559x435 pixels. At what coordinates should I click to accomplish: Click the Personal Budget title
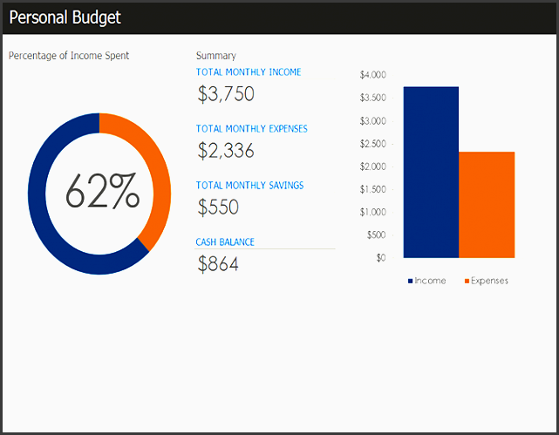point(65,17)
